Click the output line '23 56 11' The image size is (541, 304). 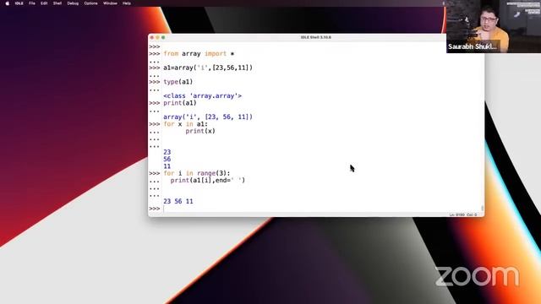coord(178,201)
